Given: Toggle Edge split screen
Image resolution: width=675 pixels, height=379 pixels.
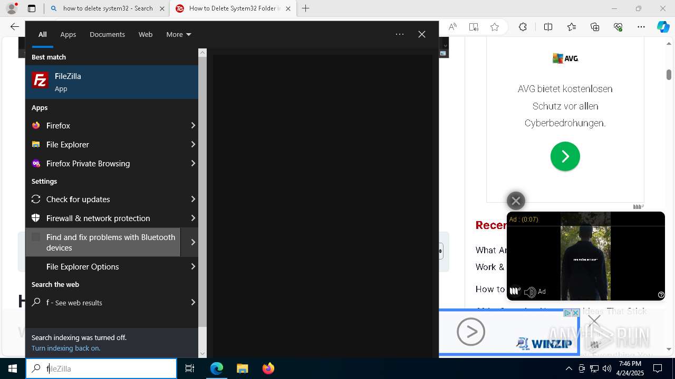Looking at the screenshot, I should [548, 27].
